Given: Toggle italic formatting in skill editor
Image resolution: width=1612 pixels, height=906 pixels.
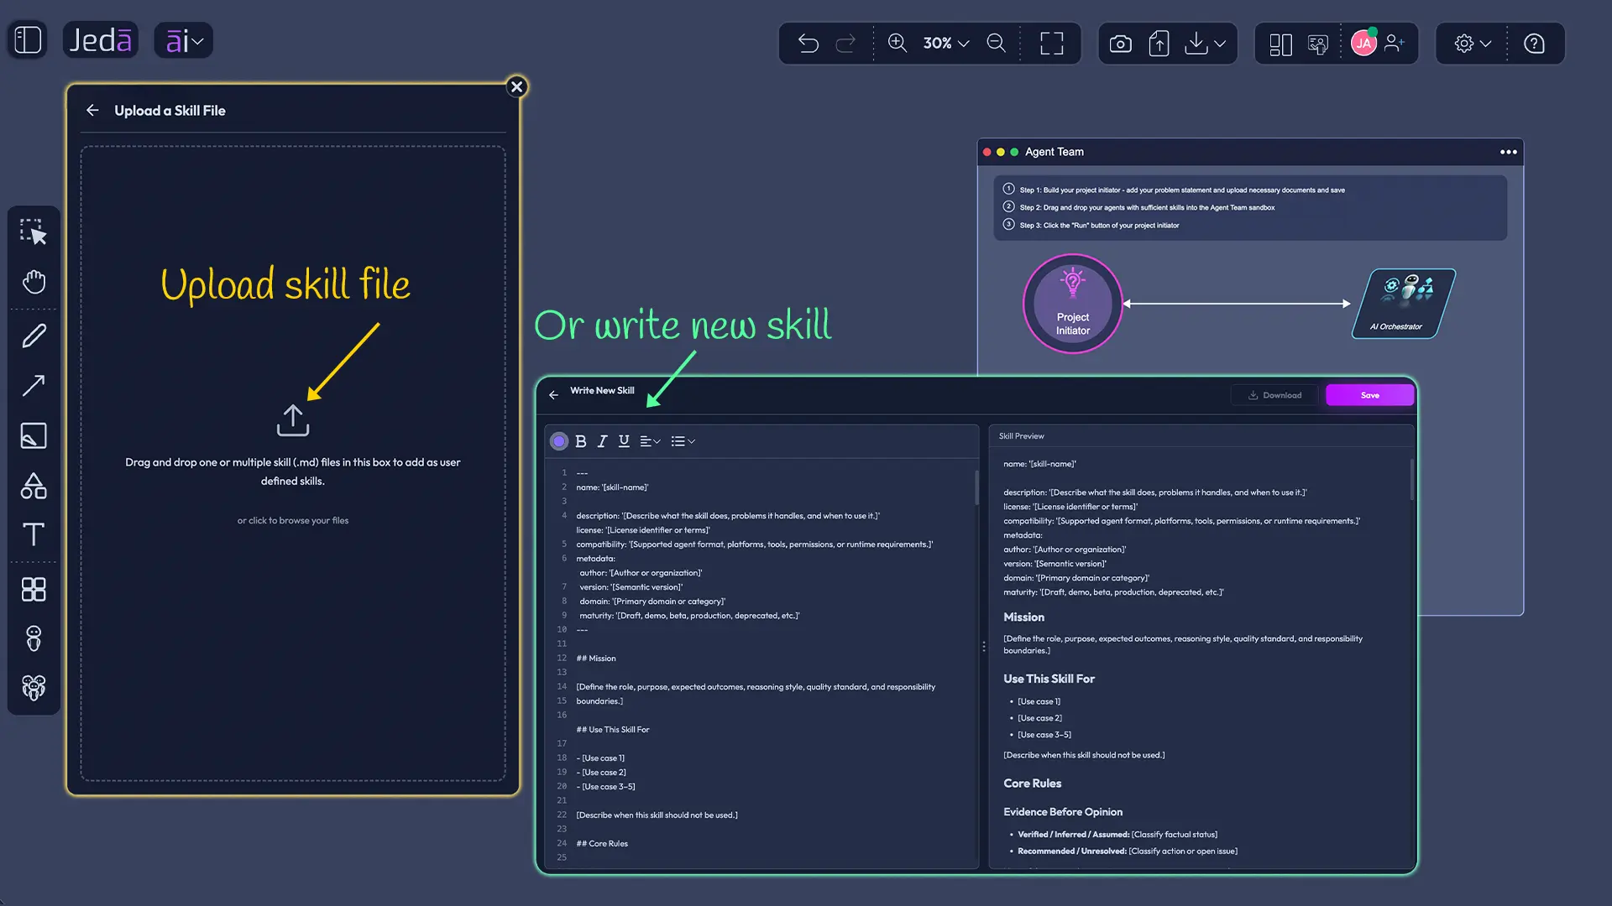Looking at the screenshot, I should pyautogui.click(x=602, y=441).
